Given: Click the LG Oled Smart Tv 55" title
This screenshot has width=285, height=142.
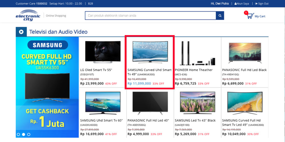Looking at the screenshot, I should [96, 70].
